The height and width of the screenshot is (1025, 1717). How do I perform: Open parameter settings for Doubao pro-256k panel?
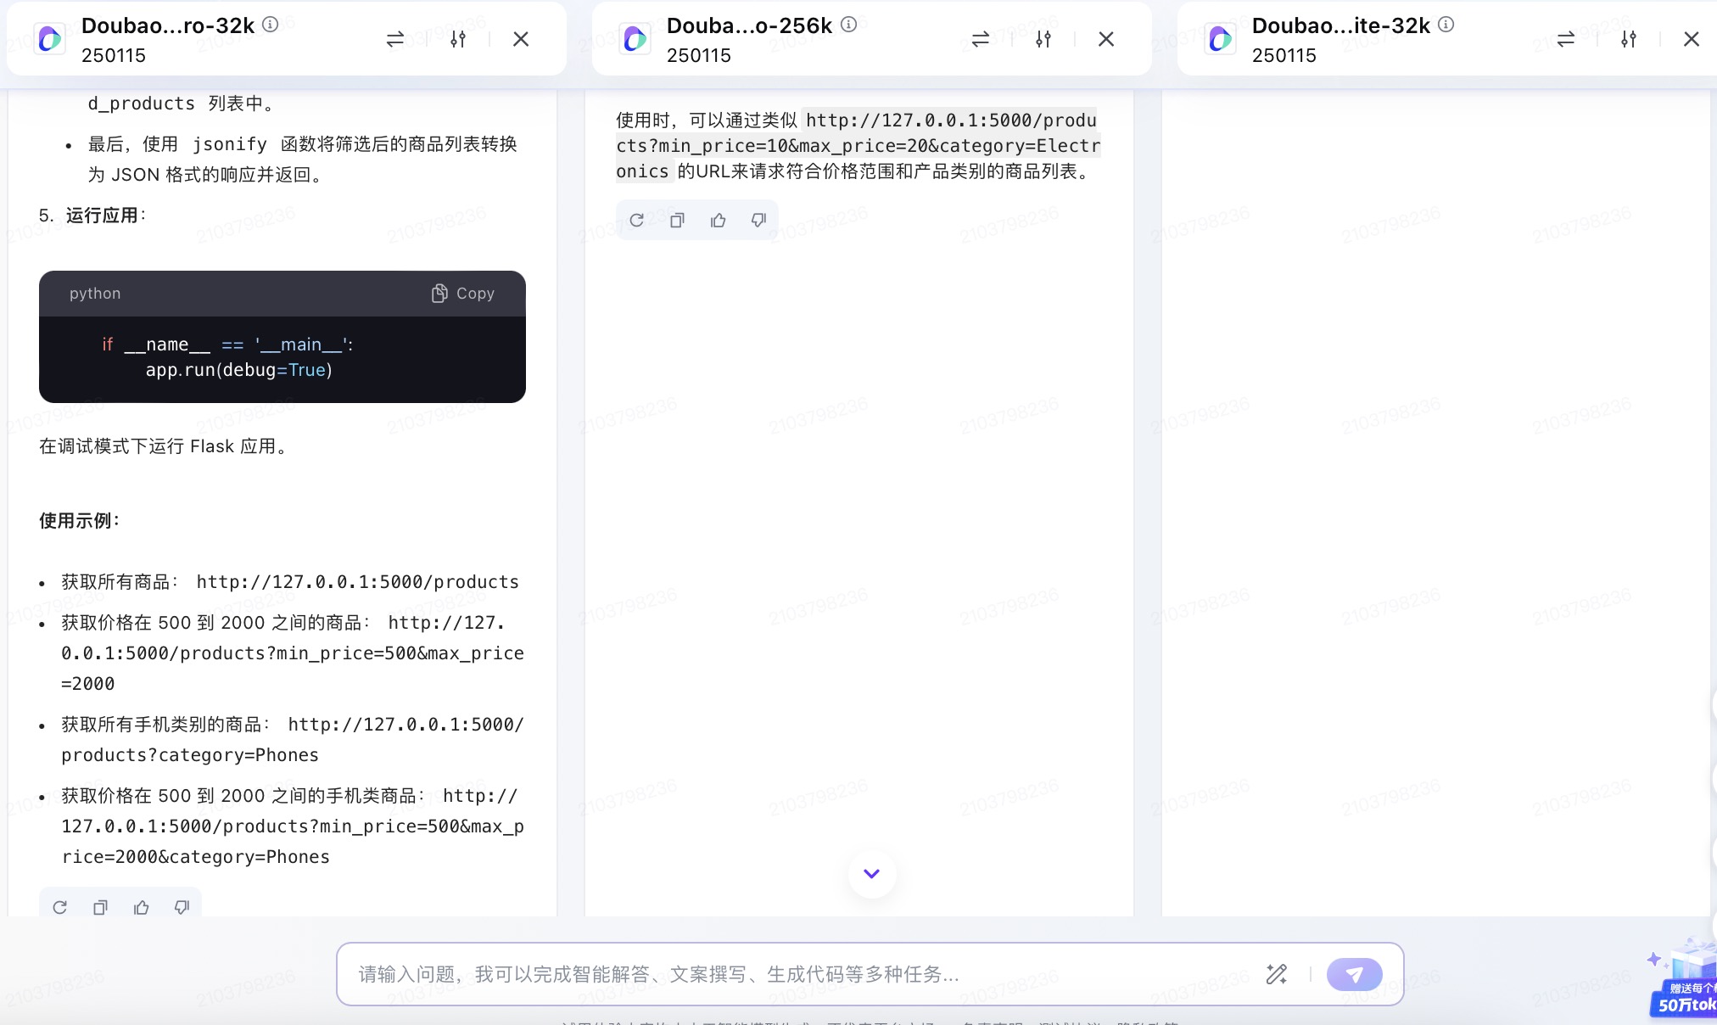(1043, 39)
